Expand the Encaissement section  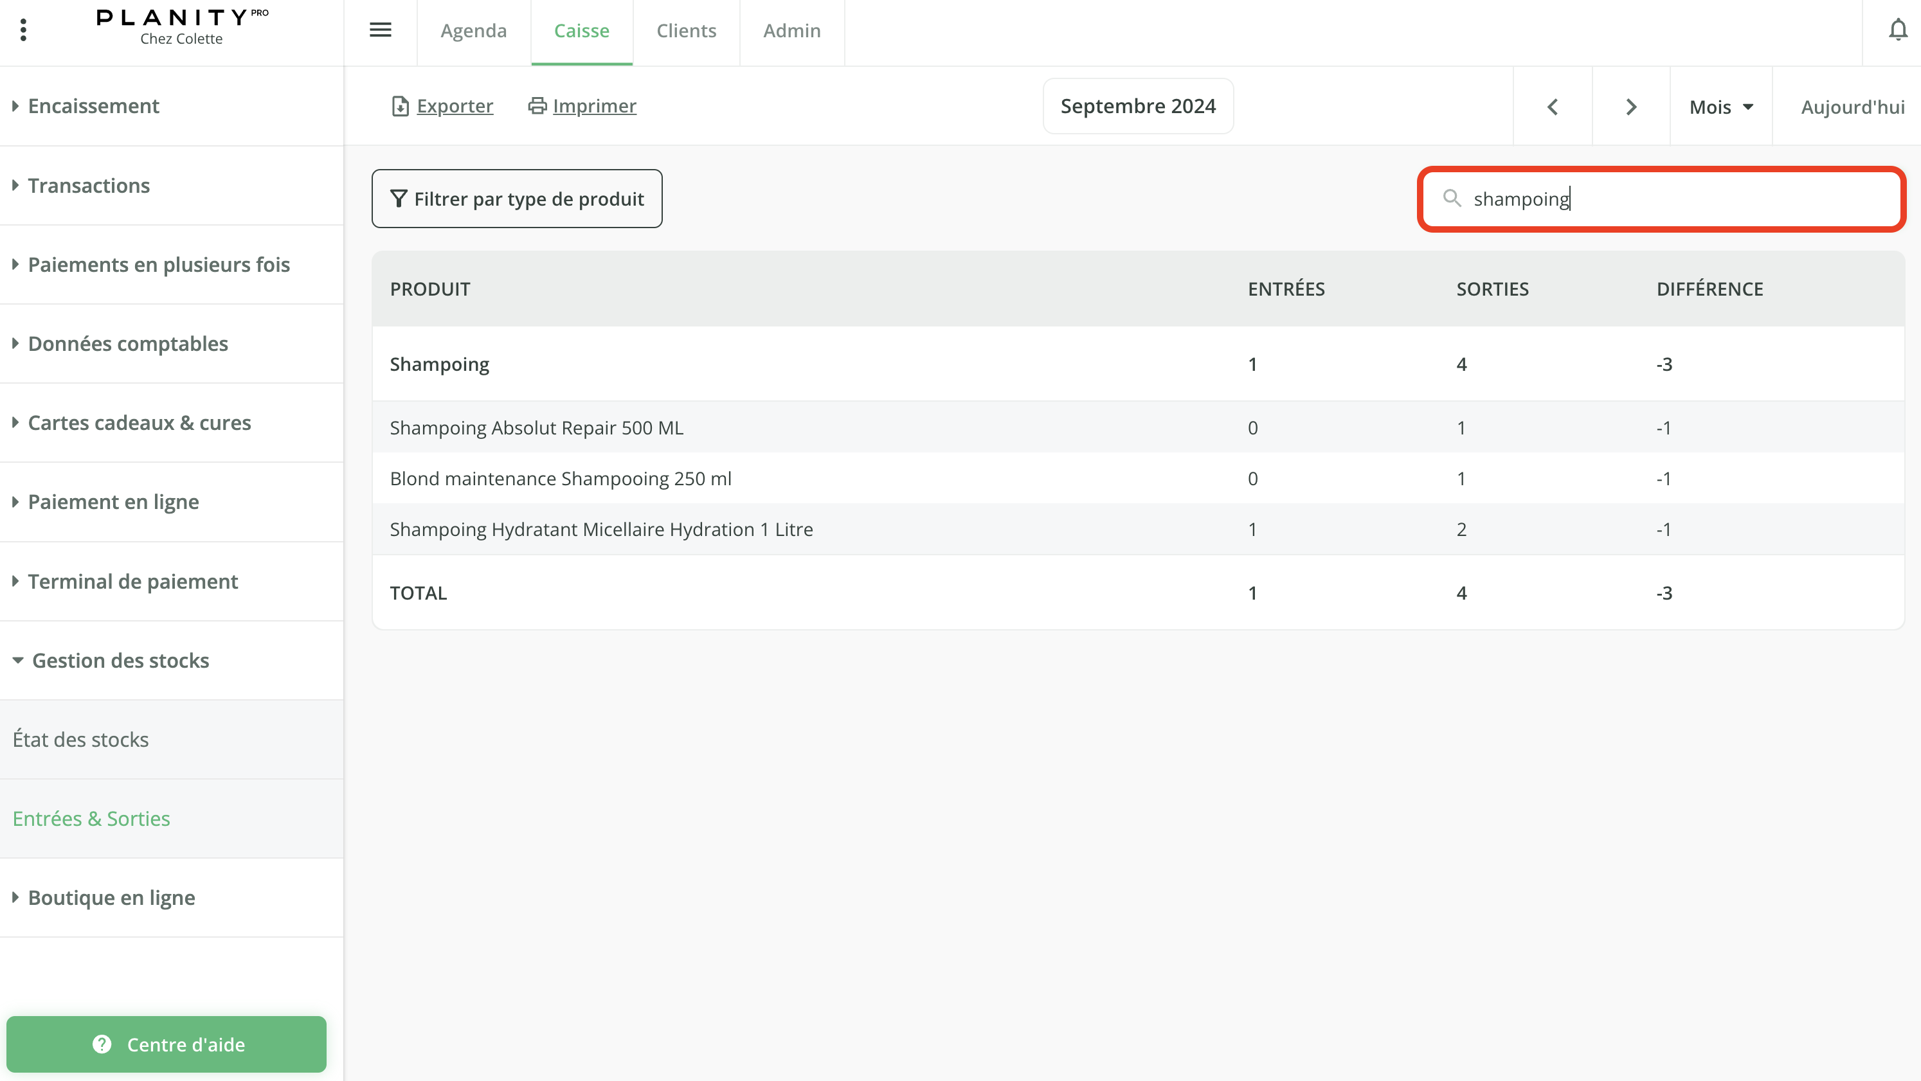coord(93,106)
